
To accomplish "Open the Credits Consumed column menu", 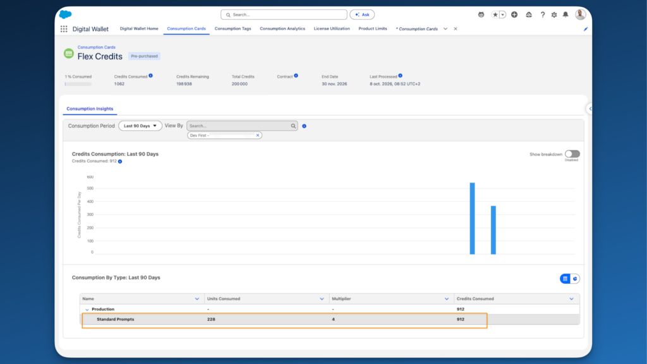I will point(571,299).
